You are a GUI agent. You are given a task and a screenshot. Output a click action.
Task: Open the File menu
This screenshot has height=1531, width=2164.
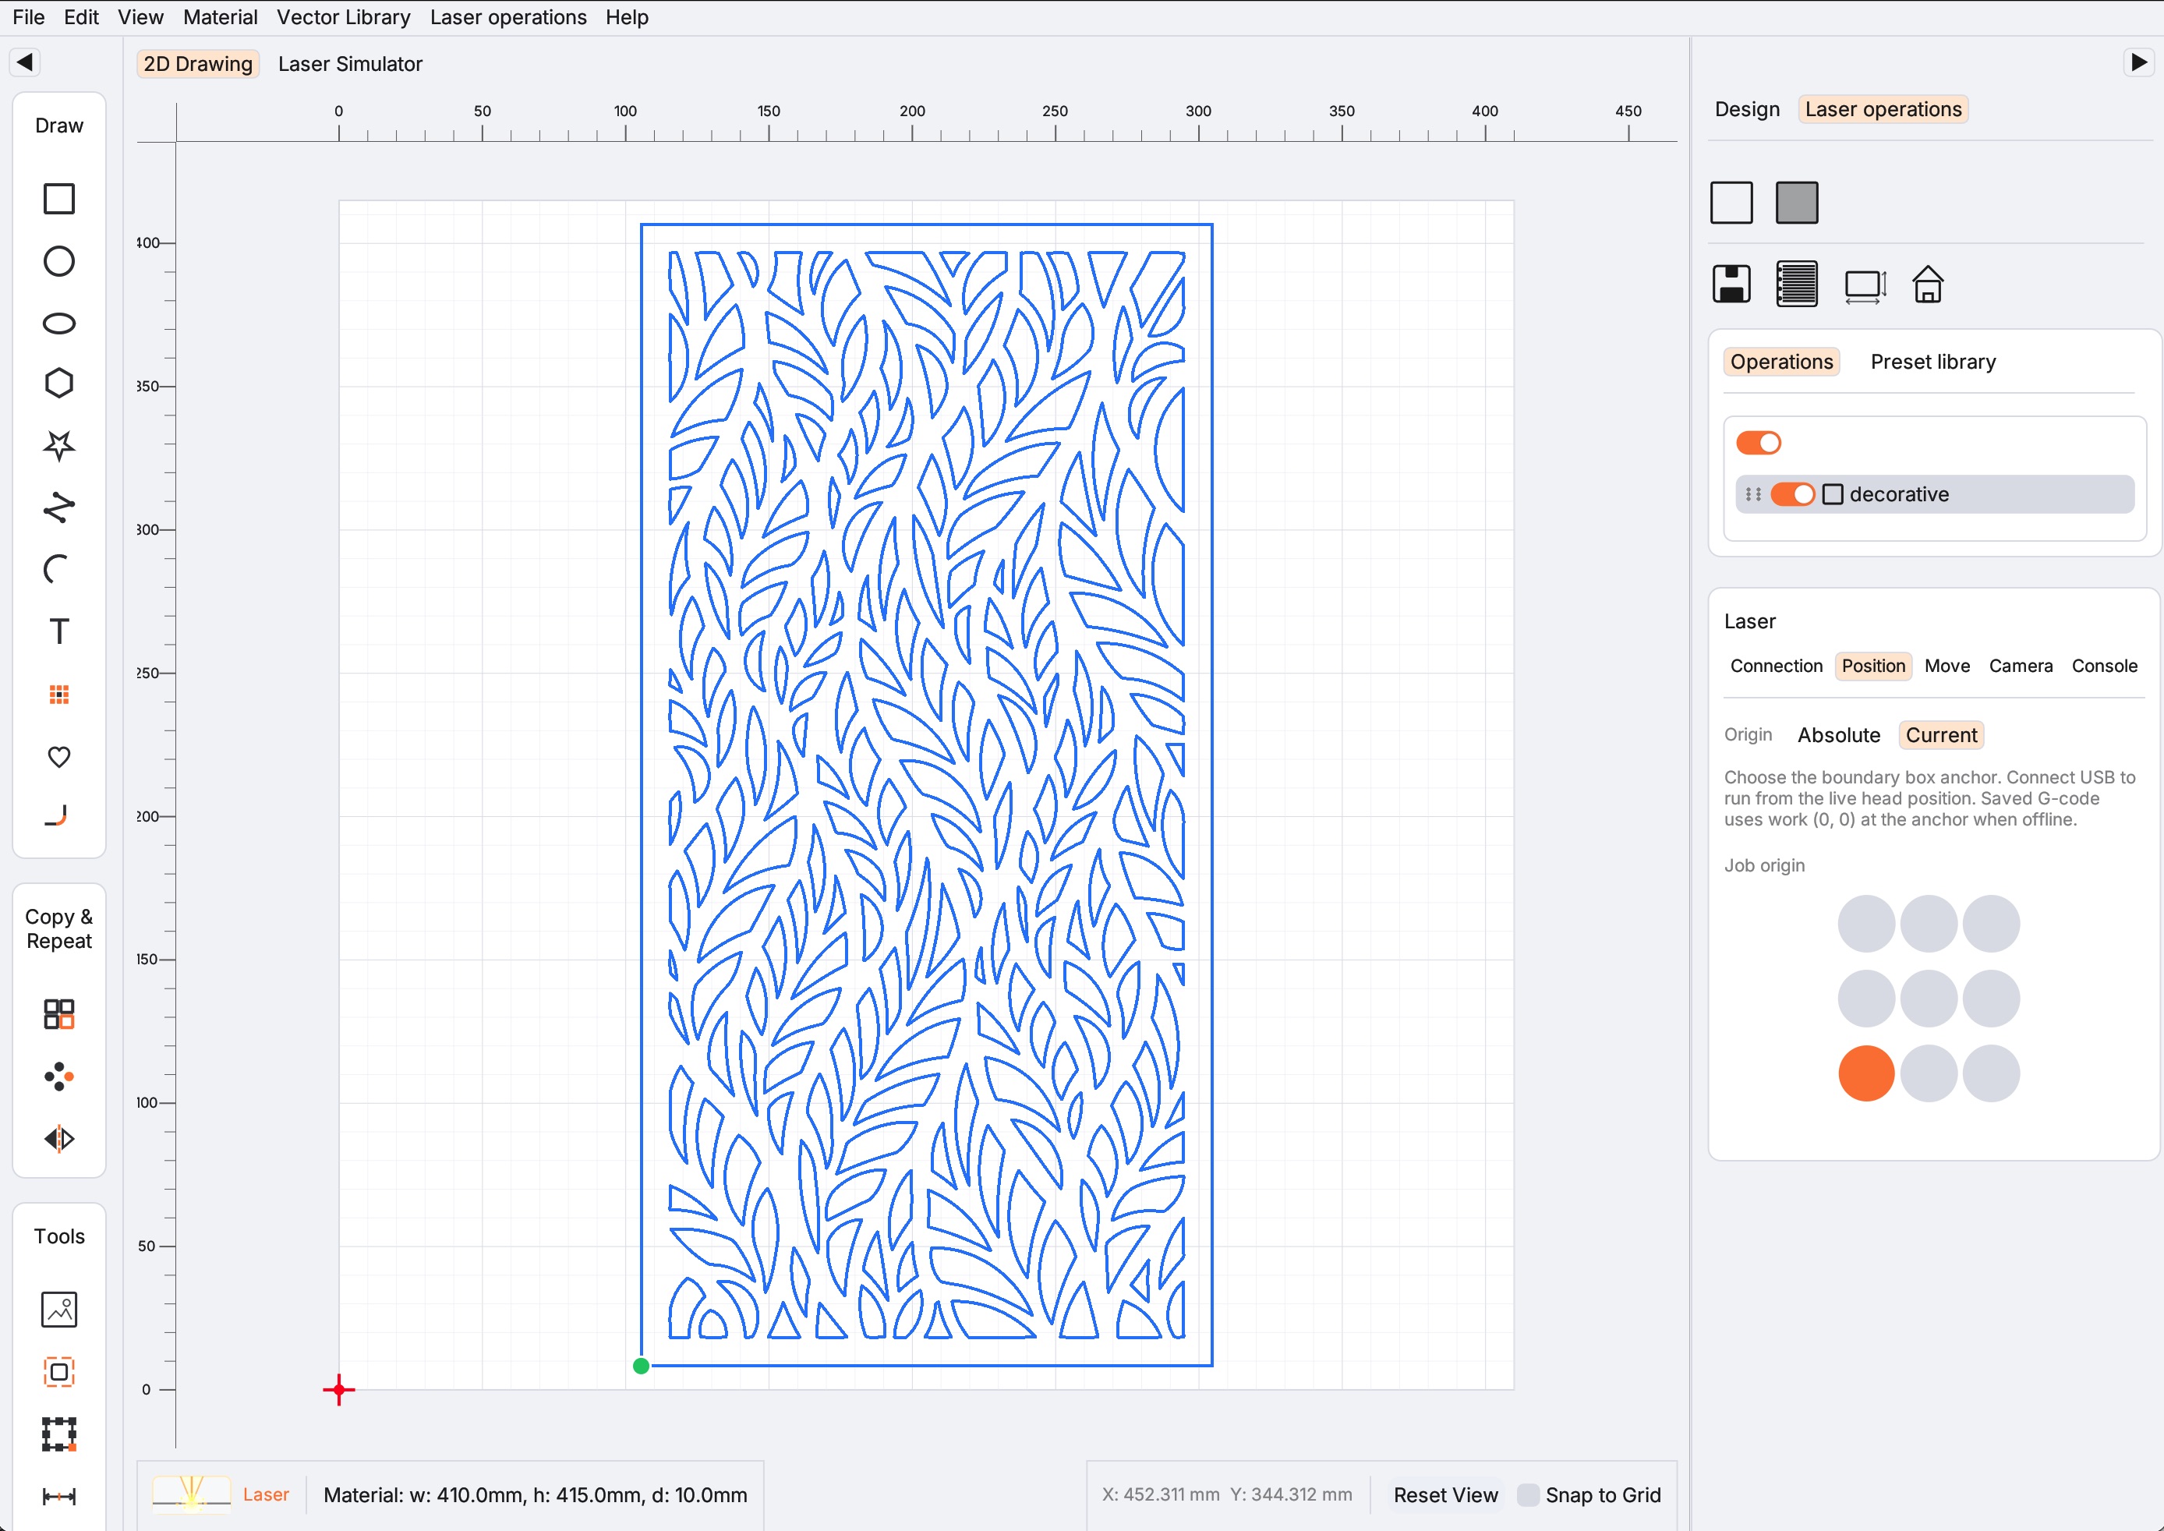pos(28,17)
